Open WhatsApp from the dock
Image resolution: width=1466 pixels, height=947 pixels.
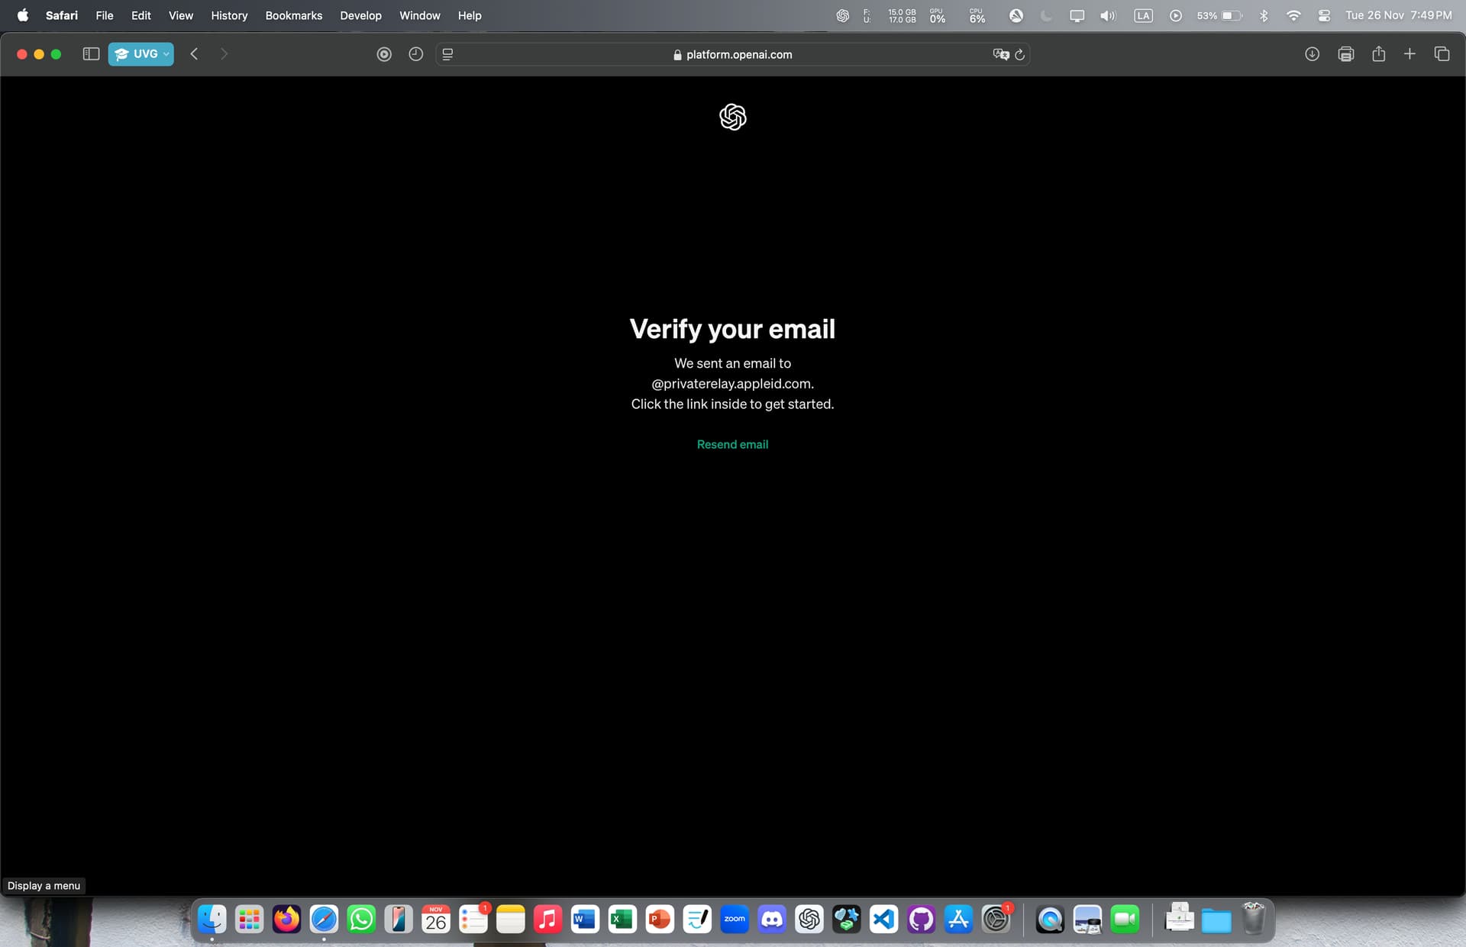pyautogui.click(x=362, y=919)
